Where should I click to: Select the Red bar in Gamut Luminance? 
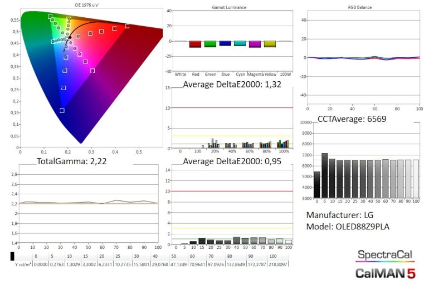click(x=196, y=44)
